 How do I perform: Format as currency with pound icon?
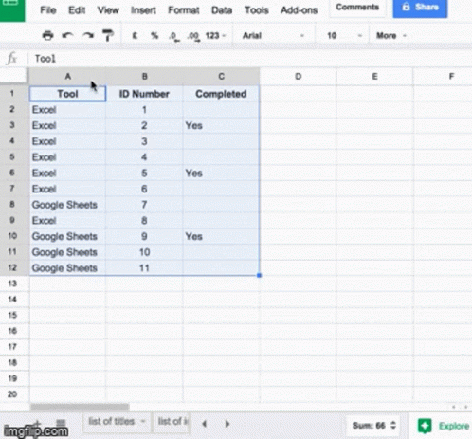[x=135, y=36]
